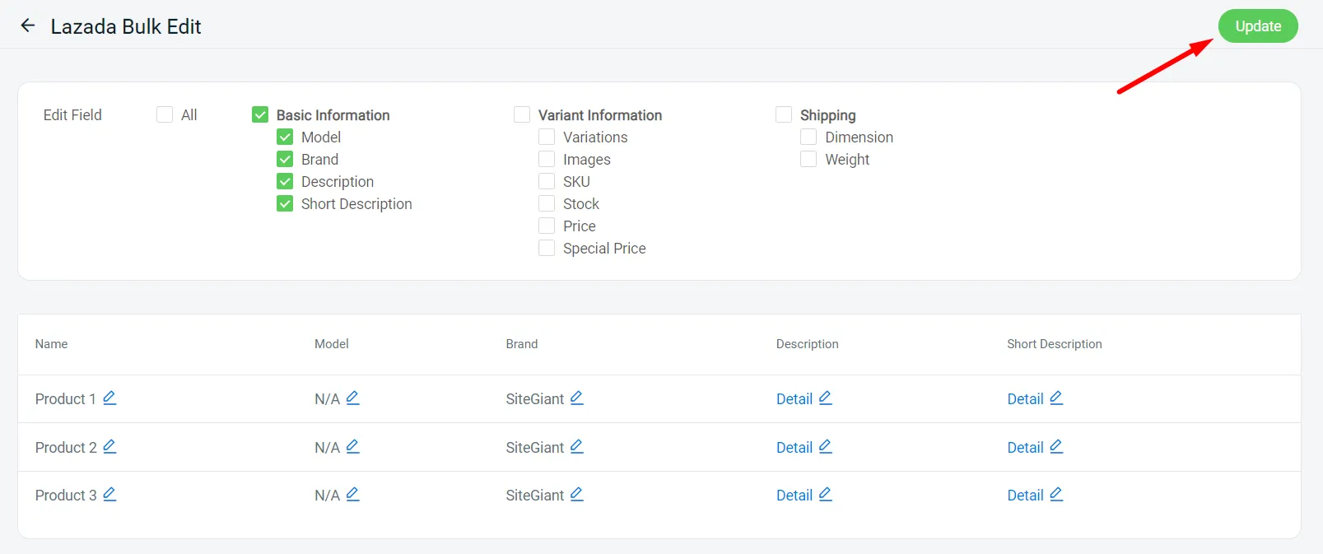Image resolution: width=1323 pixels, height=554 pixels.
Task: Edit the Model pencil icon for Product 1
Action: click(x=352, y=398)
